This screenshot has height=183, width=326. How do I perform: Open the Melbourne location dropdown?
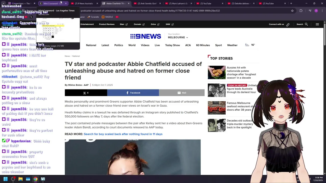pos(178,37)
